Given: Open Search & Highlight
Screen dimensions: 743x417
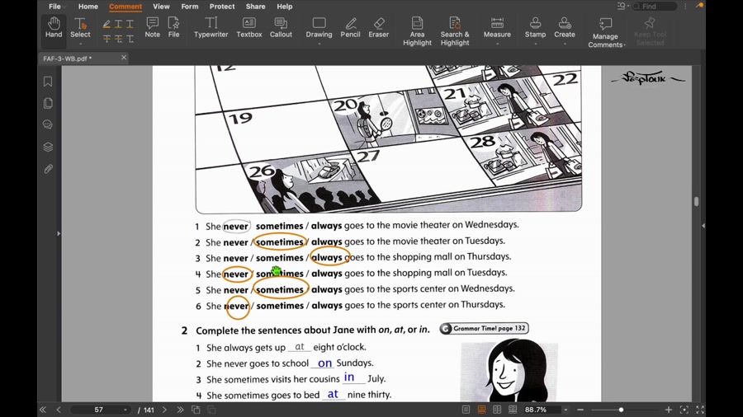Looking at the screenshot, I should pyautogui.click(x=454, y=31).
